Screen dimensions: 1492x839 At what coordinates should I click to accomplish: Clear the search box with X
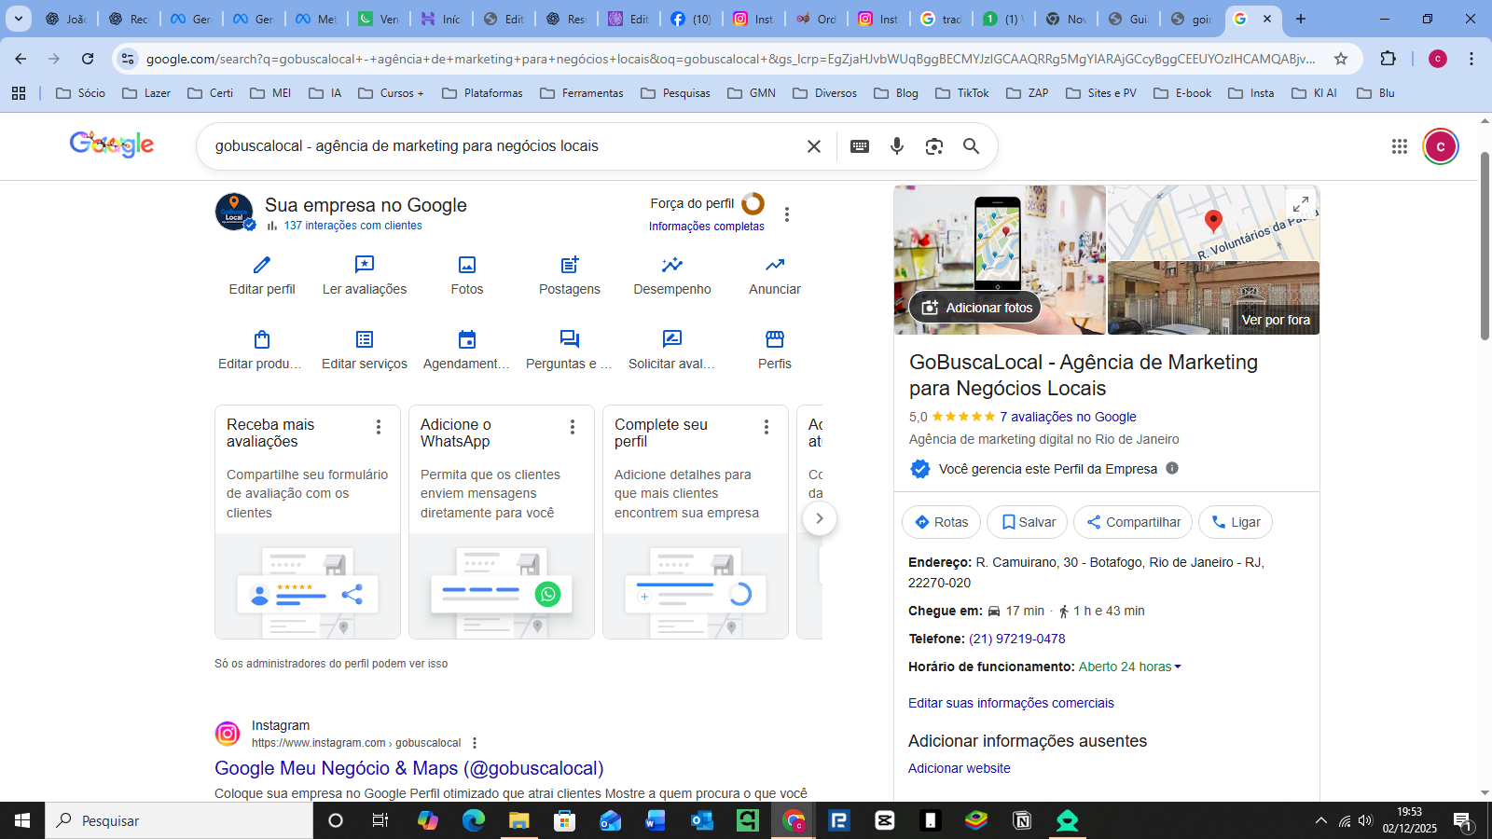tap(814, 146)
